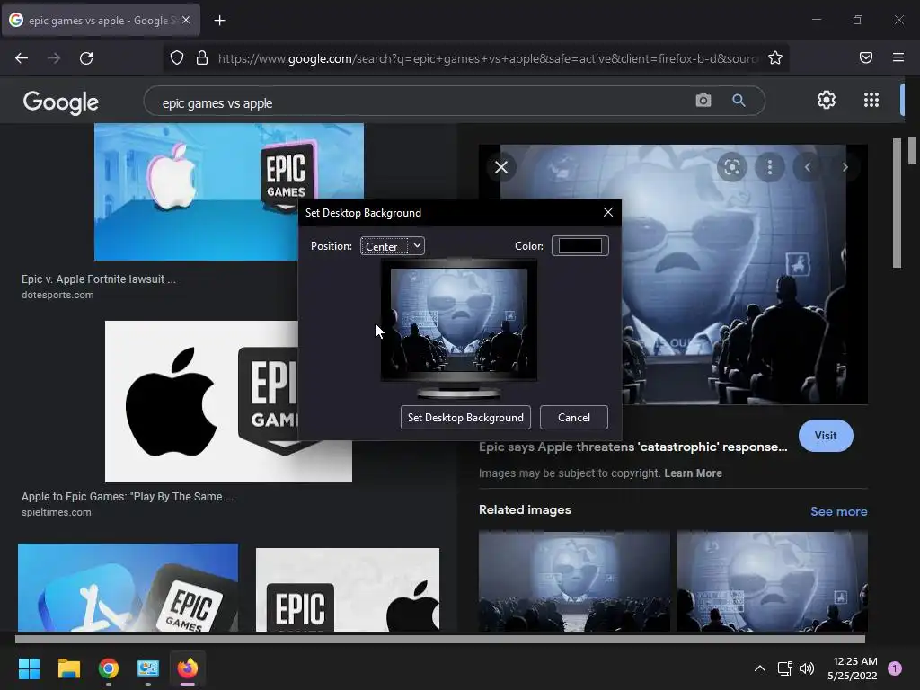920x690 pixels.
Task: Open clock and calendar 12:25 AM
Action: (853, 668)
